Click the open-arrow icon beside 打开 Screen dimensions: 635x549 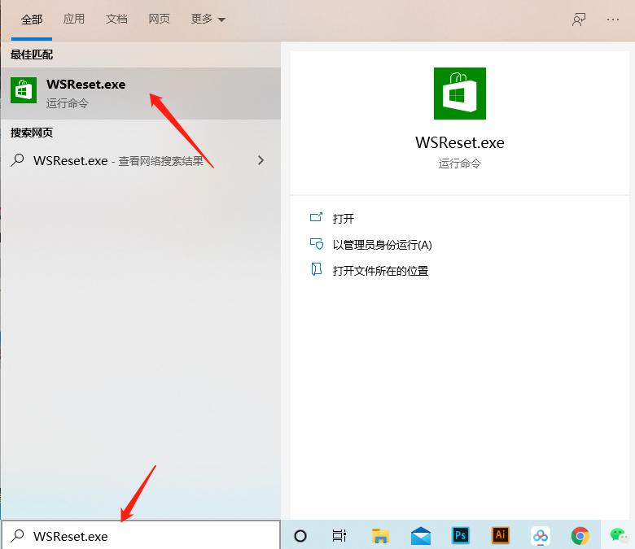(317, 218)
